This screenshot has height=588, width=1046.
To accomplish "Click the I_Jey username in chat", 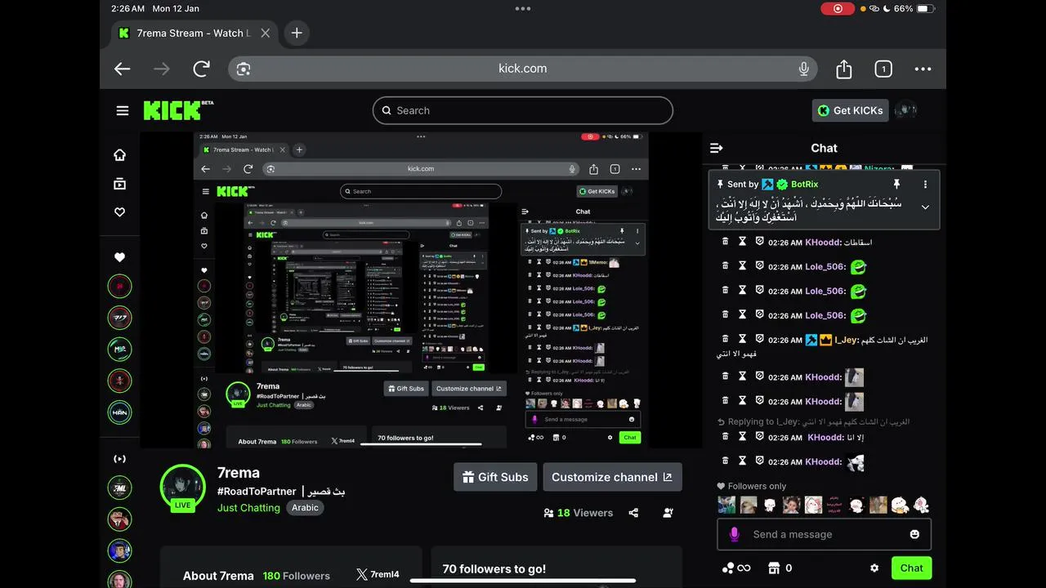I will [847, 340].
